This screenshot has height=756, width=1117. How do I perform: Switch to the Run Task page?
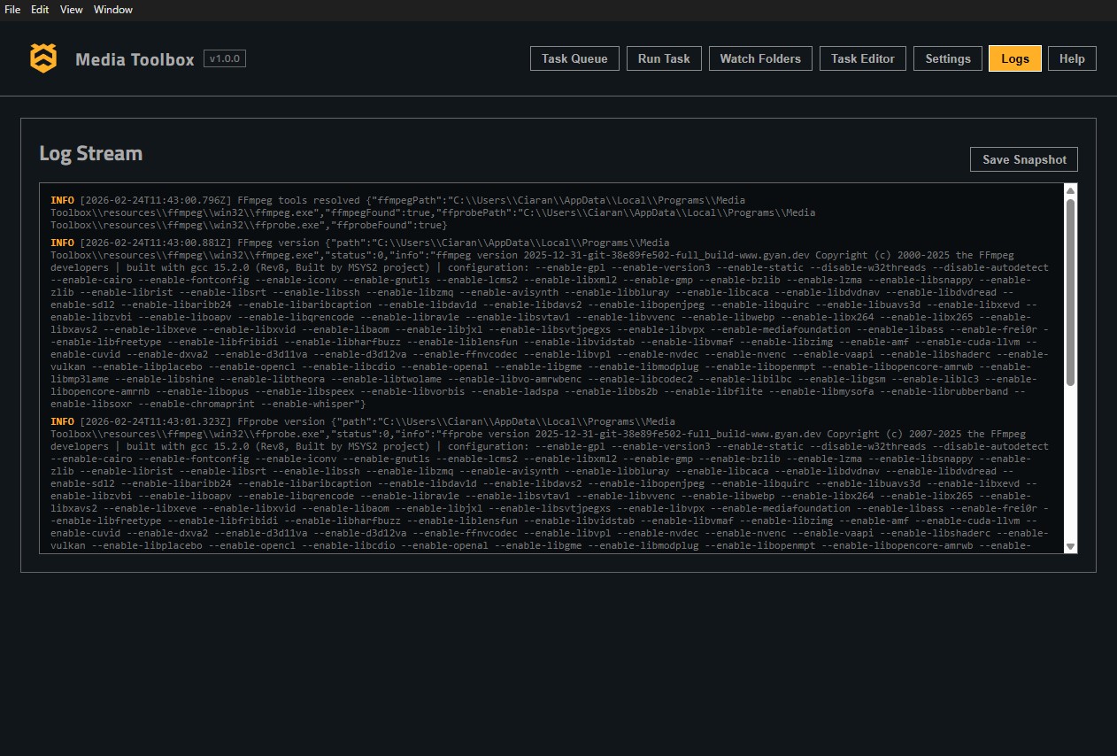tap(664, 58)
